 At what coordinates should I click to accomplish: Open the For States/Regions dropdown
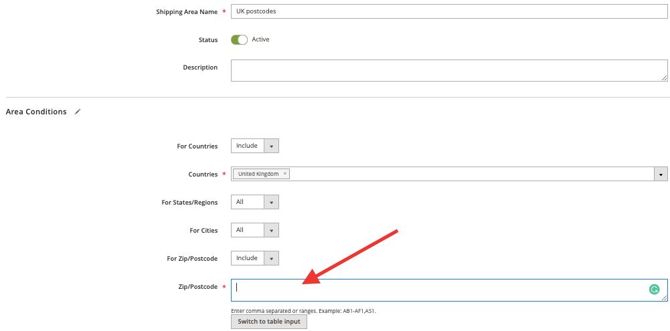click(255, 202)
